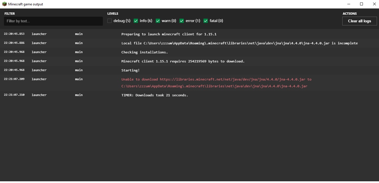Click the 'Checking installations.' log row
Viewport: 379px width, 183px height.
point(144,52)
